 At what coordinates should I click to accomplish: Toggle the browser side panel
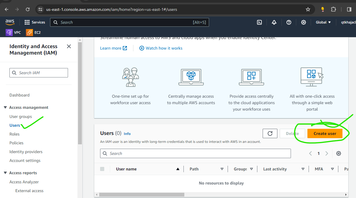(349, 9)
